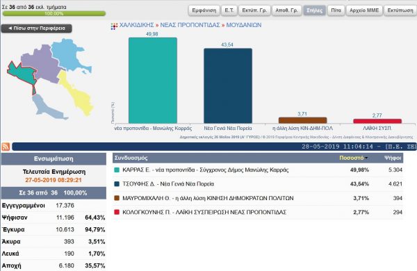The height and width of the screenshot is (271, 417).
Task: Click the teal ΚΑΡΡΑΣ Ε. legend square
Action: tap(117, 170)
